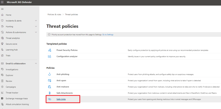Click the Preset Security Policies icon
This screenshot has height=109, width=221.
click(x=49, y=50)
